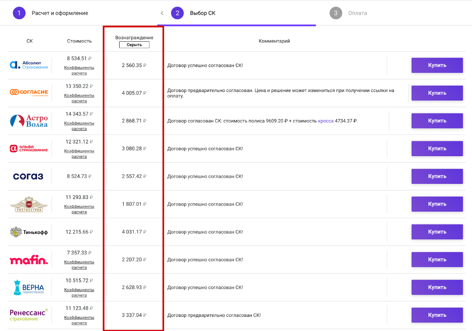Open the кросса link in Астро Волга comment
Image resolution: width=472 pixels, height=331 pixels.
pyautogui.click(x=326, y=121)
